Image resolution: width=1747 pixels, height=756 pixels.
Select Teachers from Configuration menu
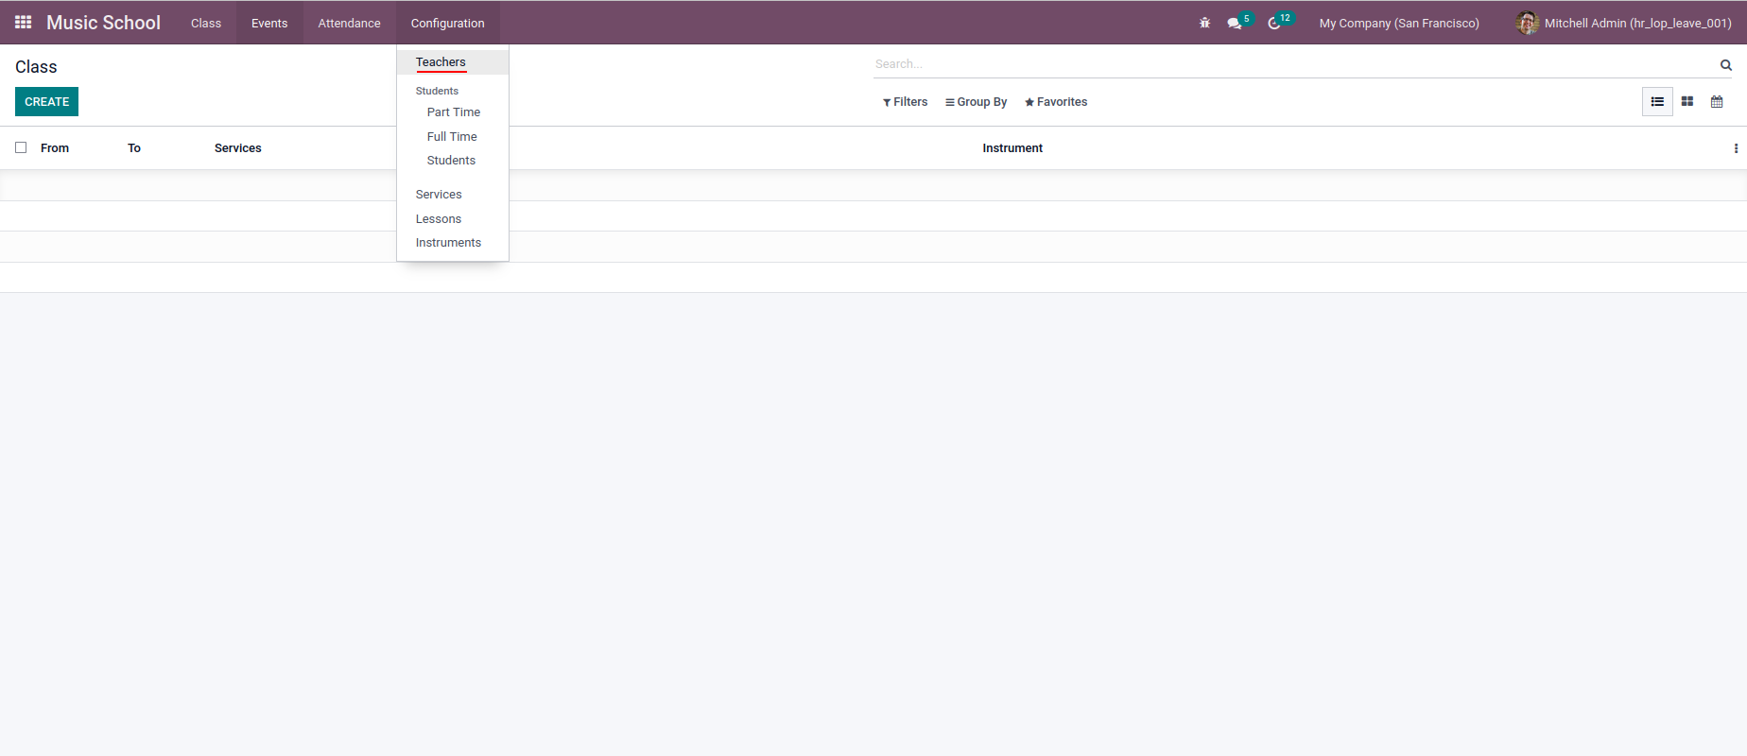tap(453, 62)
